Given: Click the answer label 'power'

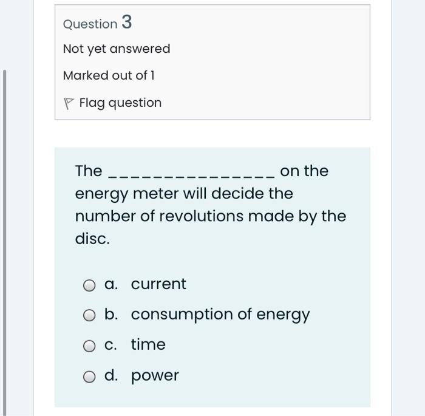Looking at the screenshot, I should (x=155, y=376).
